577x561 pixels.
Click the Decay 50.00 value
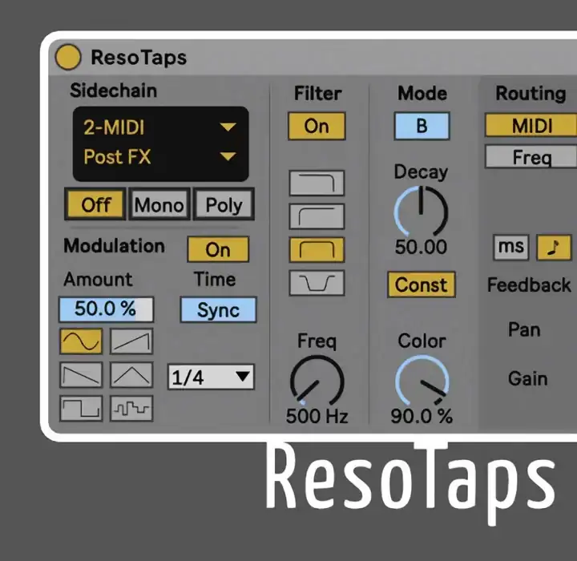(421, 247)
